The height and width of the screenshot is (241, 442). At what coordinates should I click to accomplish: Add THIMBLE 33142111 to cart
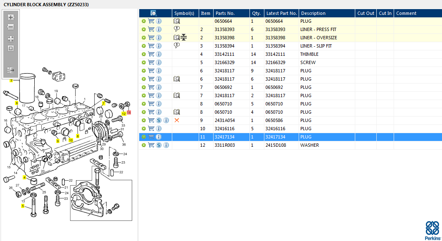[x=151, y=54]
